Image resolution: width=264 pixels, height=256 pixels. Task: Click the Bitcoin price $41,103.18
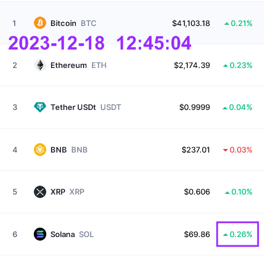pyautogui.click(x=191, y=23)
